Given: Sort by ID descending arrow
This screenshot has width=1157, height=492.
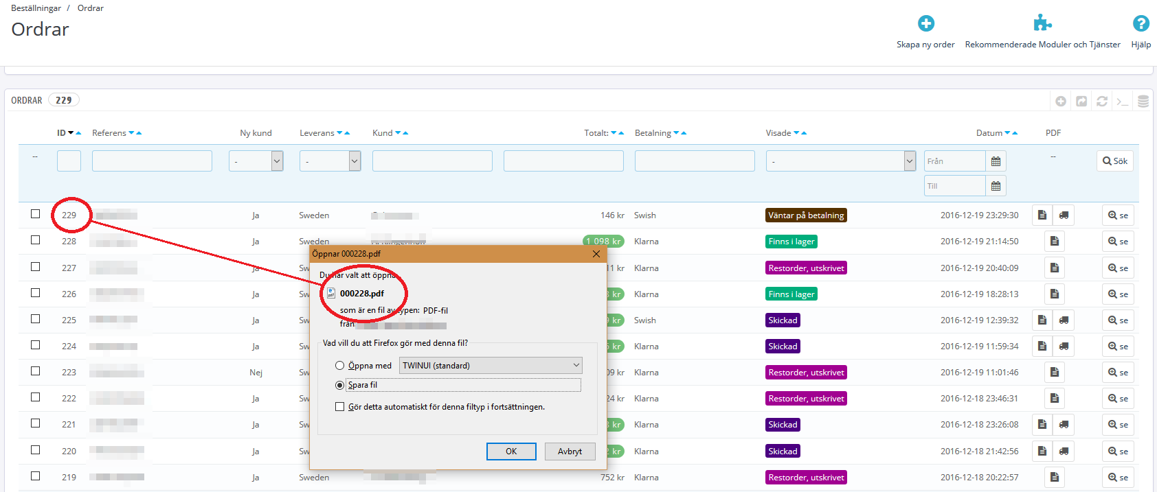Looking at the screenshot, I should [71, 133].
